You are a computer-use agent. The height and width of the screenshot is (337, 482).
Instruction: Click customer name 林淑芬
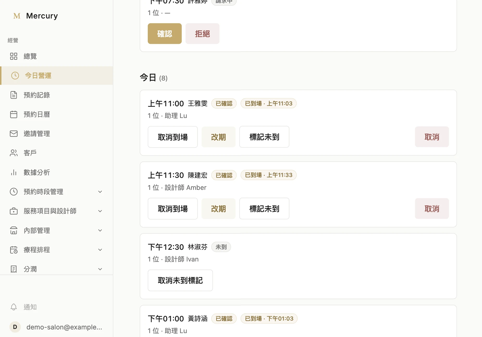(198, 247)
